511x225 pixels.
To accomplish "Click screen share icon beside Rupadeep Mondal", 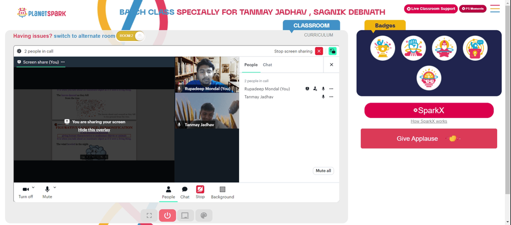I will click(x=307, y=89).
